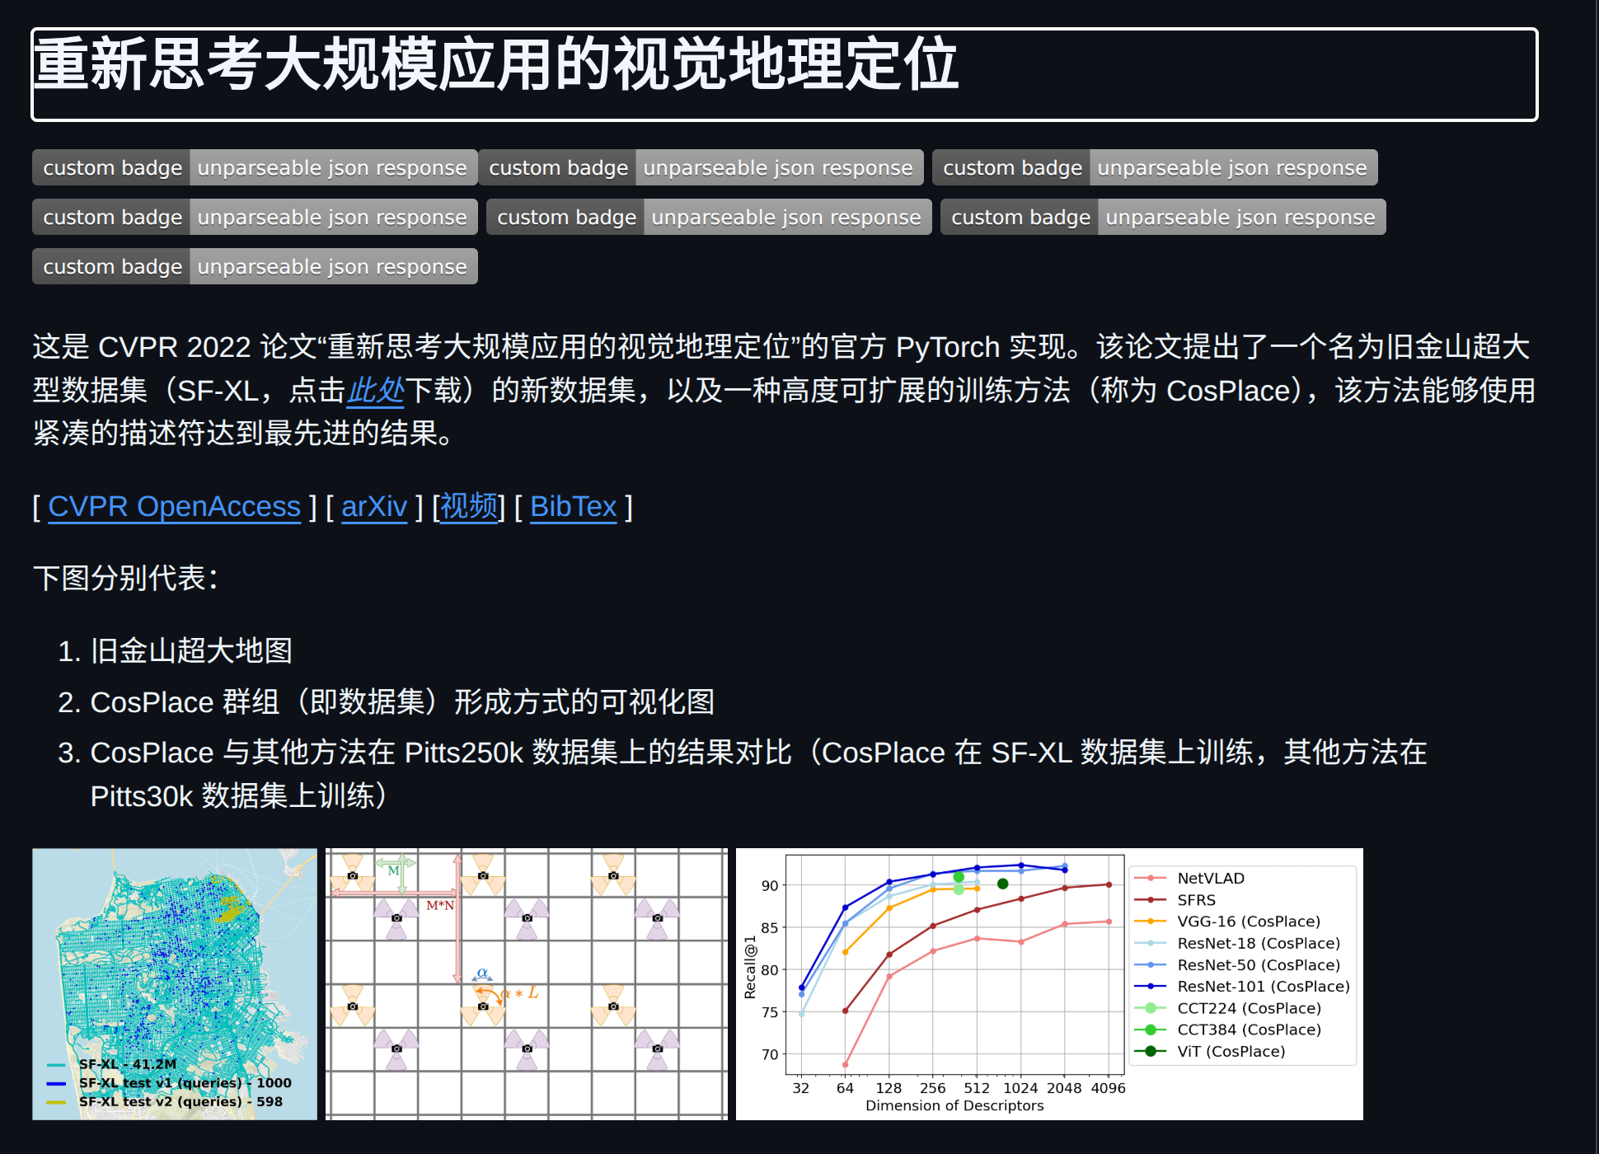The height and width of the screenshot is (1154, 1599).
Task: Click the page title heading box
Action: tap(784, 74)
